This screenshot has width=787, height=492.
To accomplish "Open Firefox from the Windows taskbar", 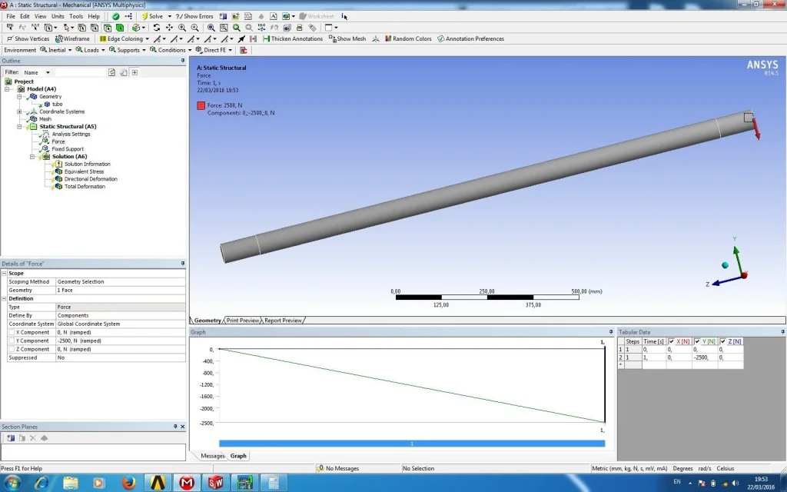I will tap(128, 482).
